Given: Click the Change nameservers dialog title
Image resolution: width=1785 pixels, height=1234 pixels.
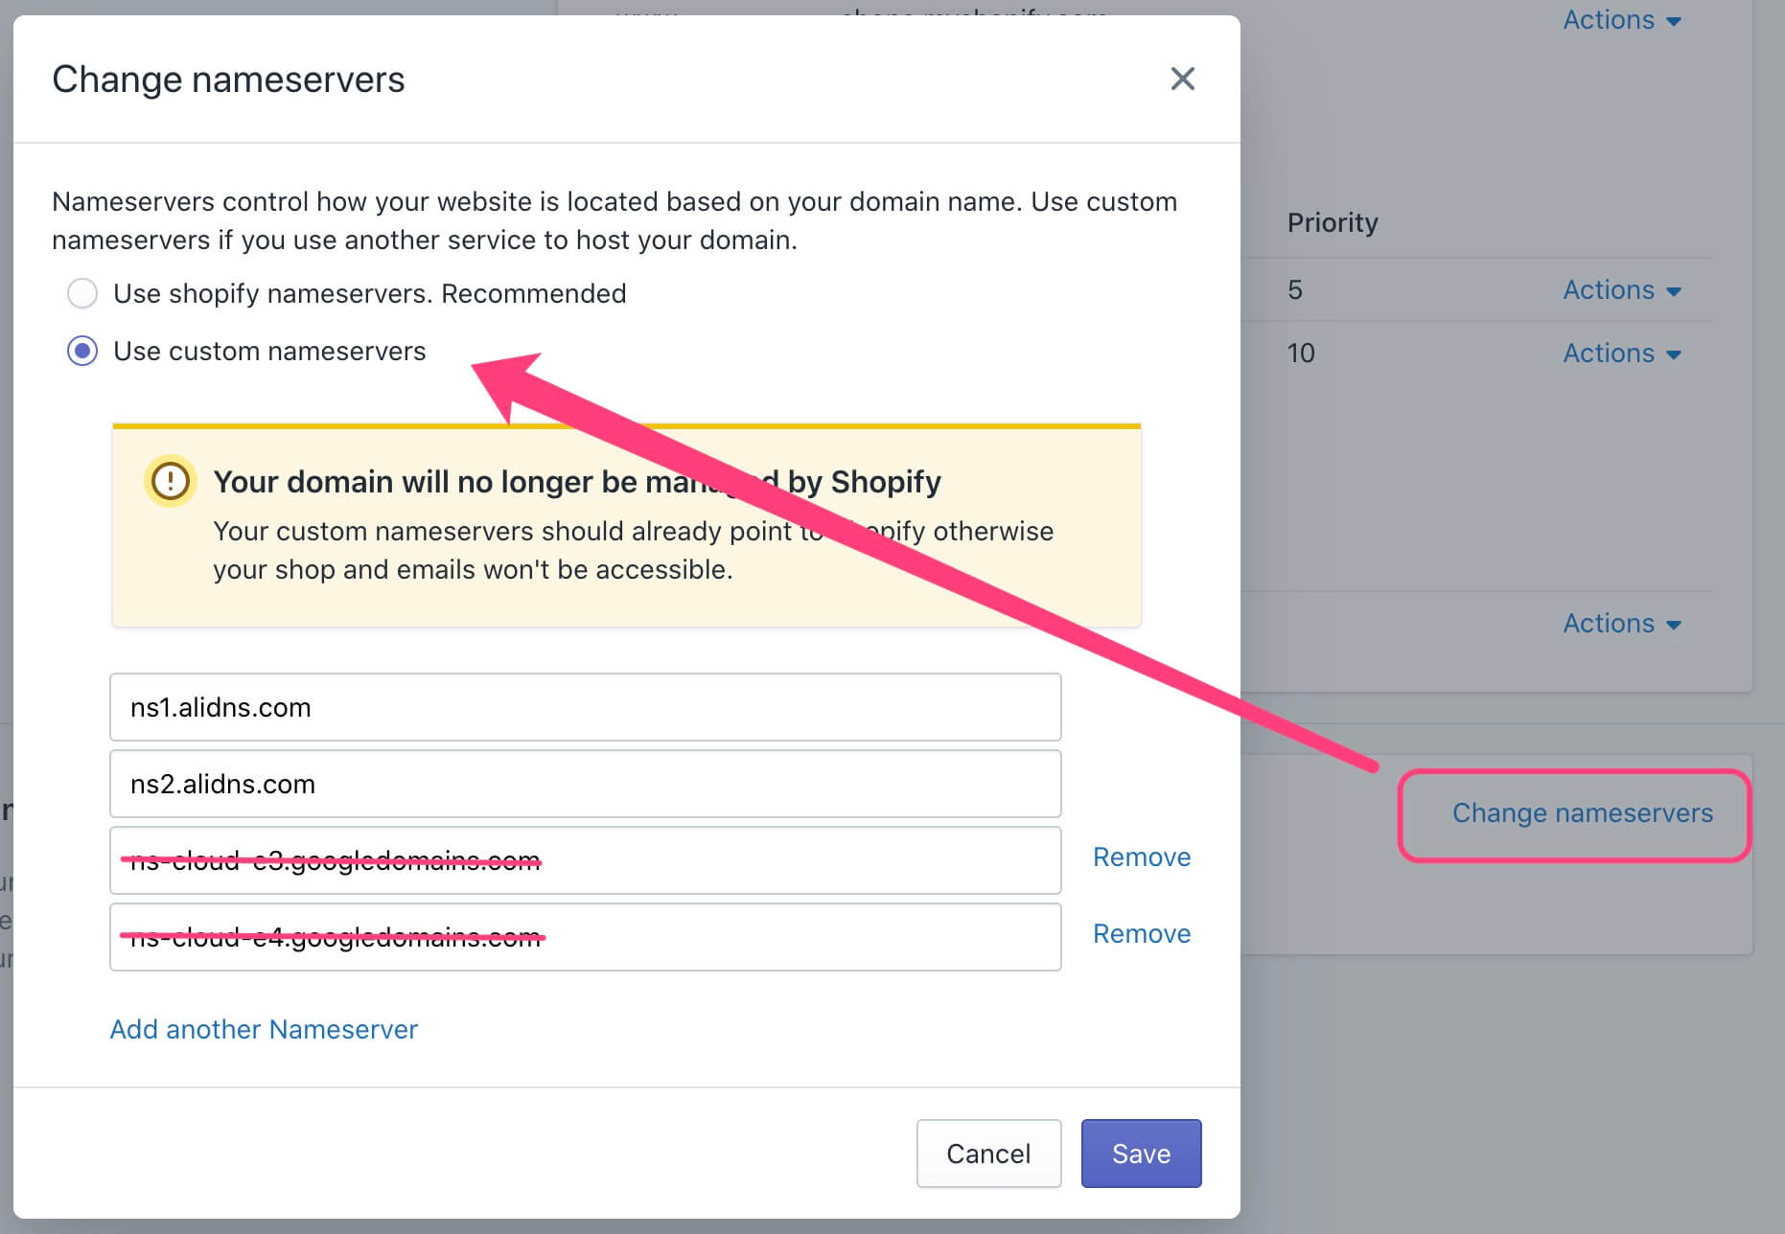Looking at the screenshot, I should [x=228, y=80].
